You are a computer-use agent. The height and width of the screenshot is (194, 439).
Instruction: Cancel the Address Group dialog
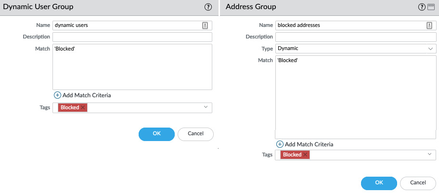(418, 183)
